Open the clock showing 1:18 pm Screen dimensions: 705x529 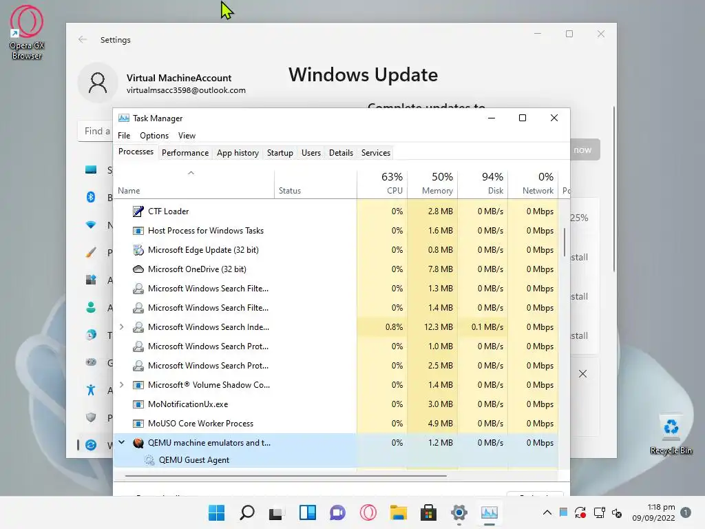pos(653,512)
